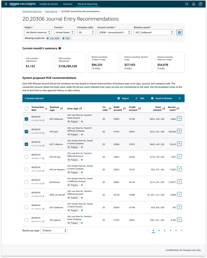Go to previous results page
207x258 pixels.
pos(148,231)
